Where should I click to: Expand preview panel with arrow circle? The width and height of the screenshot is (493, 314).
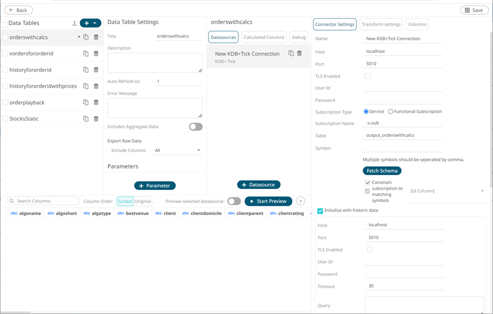pyautogui.click(x=301, y=201)
